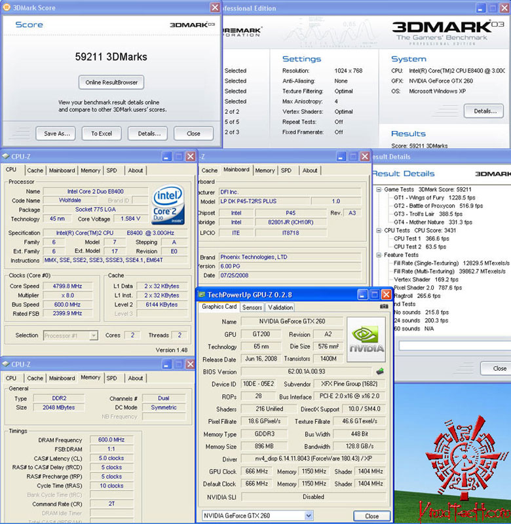The width and height of the screenshot is (511, 524).
Task: Open About tab in top CPU-Z window
Action: click(x=136, y=170)
